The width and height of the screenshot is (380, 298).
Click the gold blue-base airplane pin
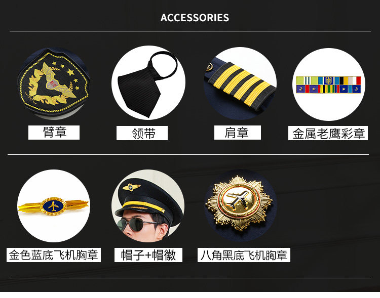54,206
